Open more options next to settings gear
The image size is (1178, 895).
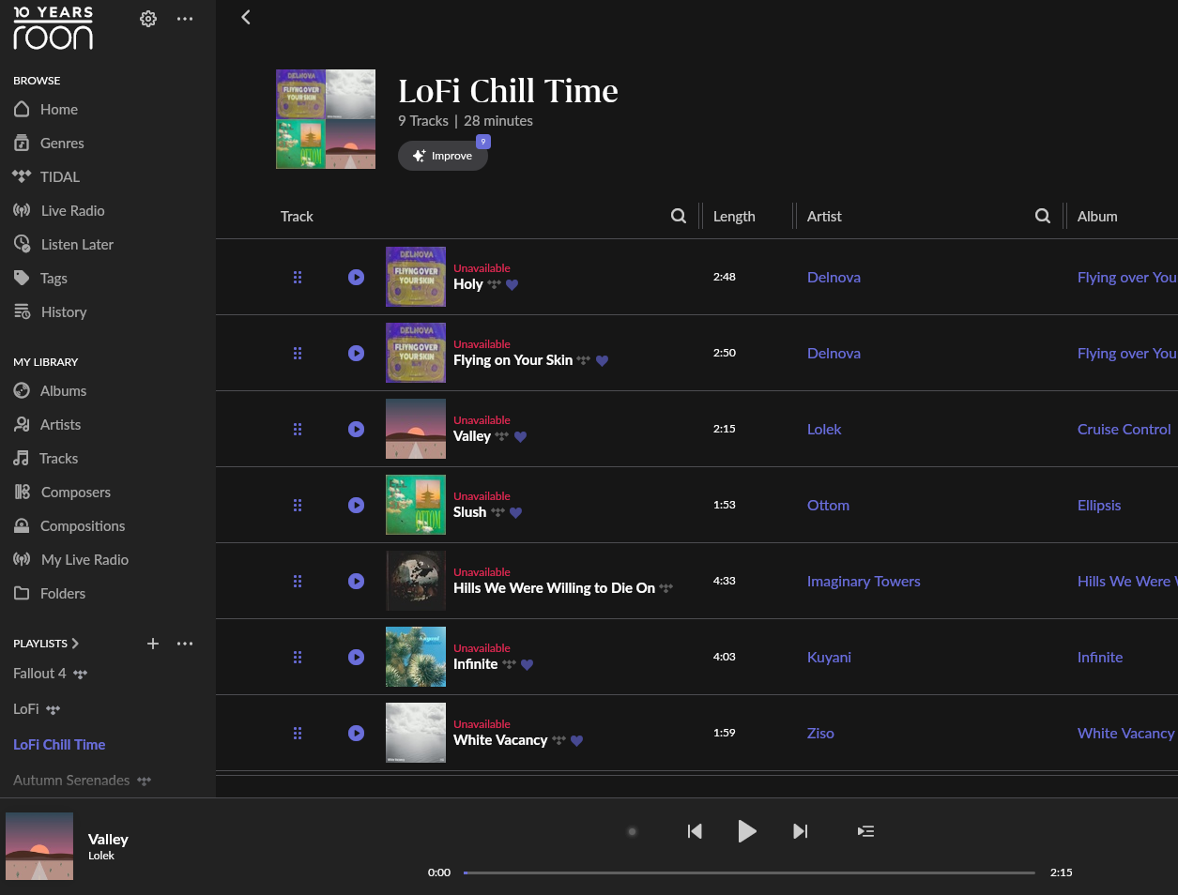pyautogui.click(x=185, y=19)
